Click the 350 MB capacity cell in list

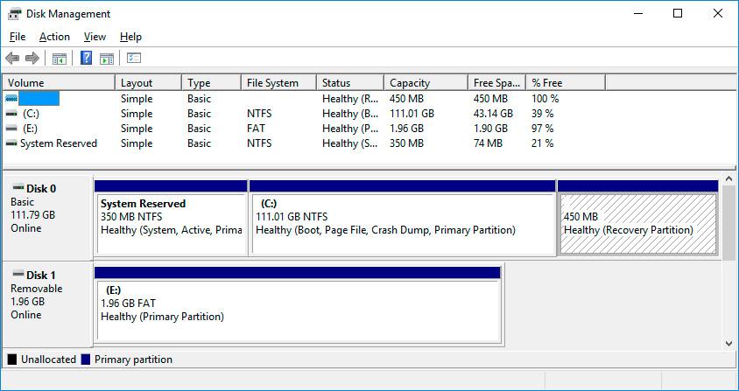pos(407,143)
